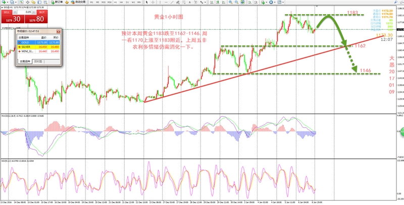
Task: Select the 交易品种 tab in market watch
Action: coord(25,61)
